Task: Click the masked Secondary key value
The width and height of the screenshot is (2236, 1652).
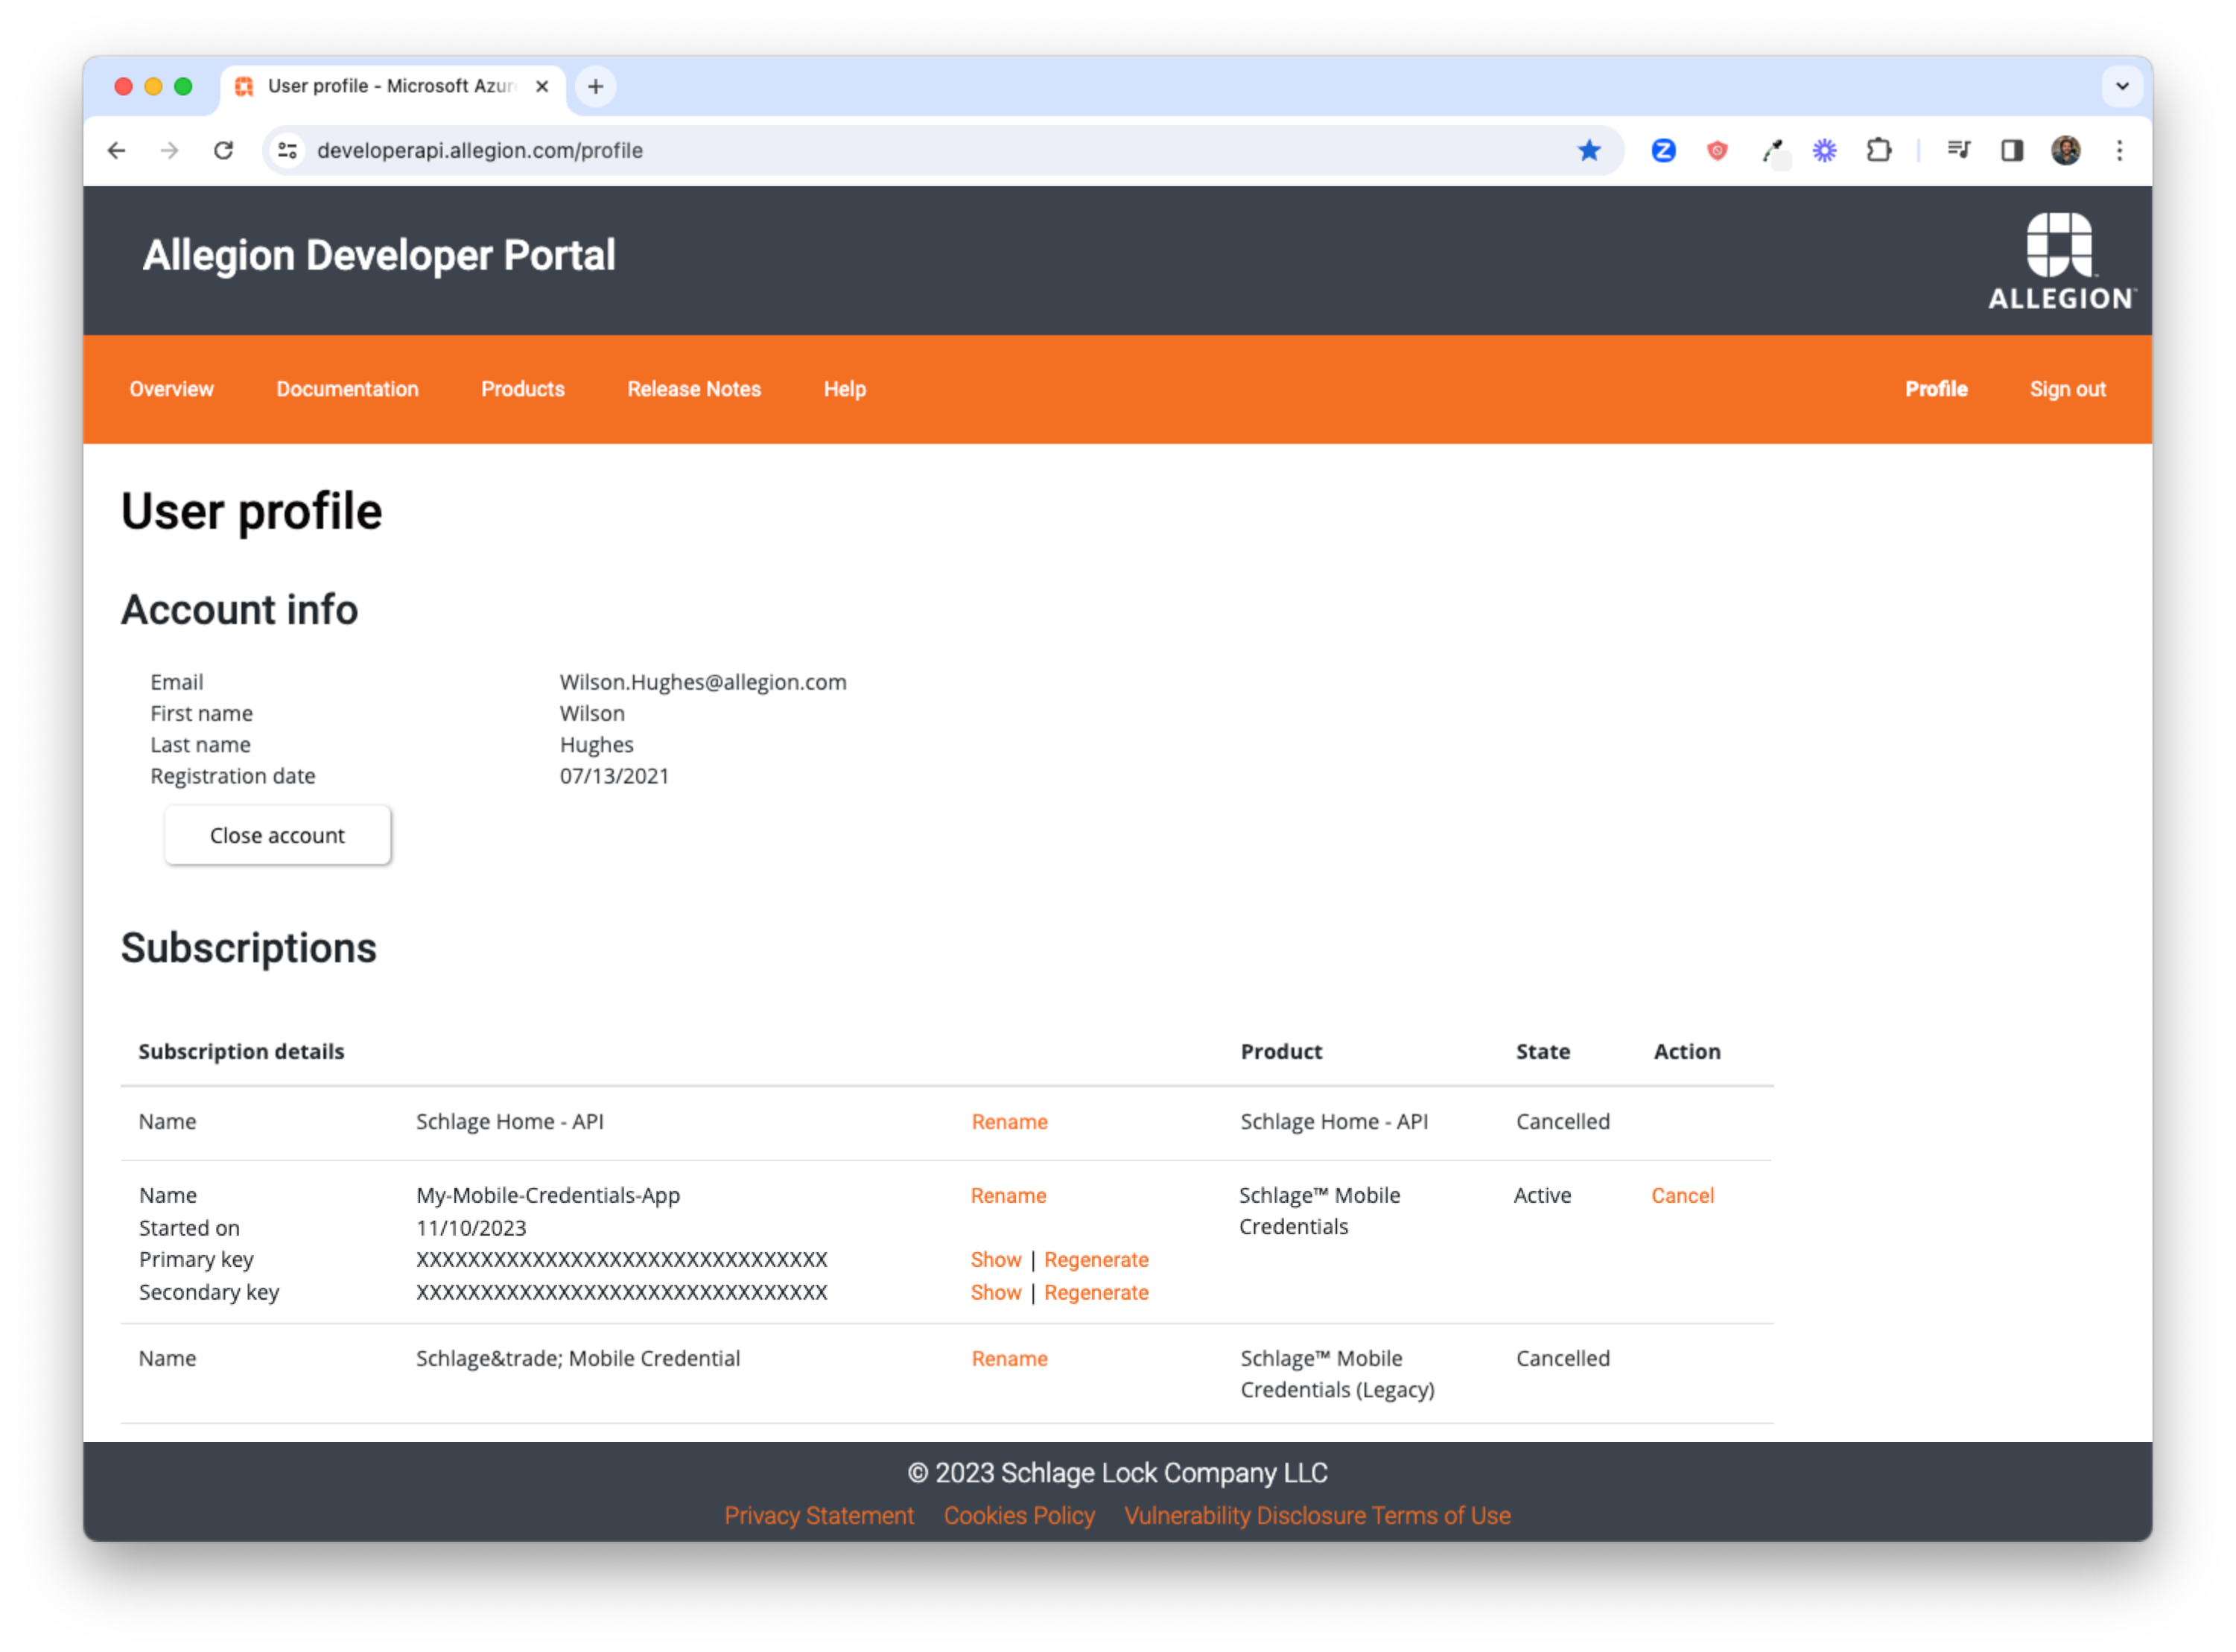Action: coord(622,1293)
